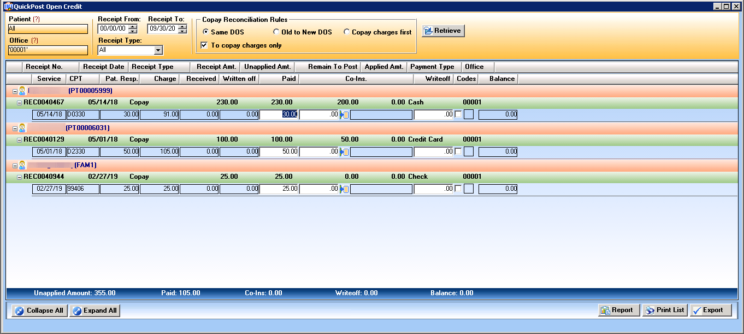Sort by Receipt No. column header
Image resolution: width=744 pixels, height=334 pixels.
pyautogui.click(x=51, y=67)
